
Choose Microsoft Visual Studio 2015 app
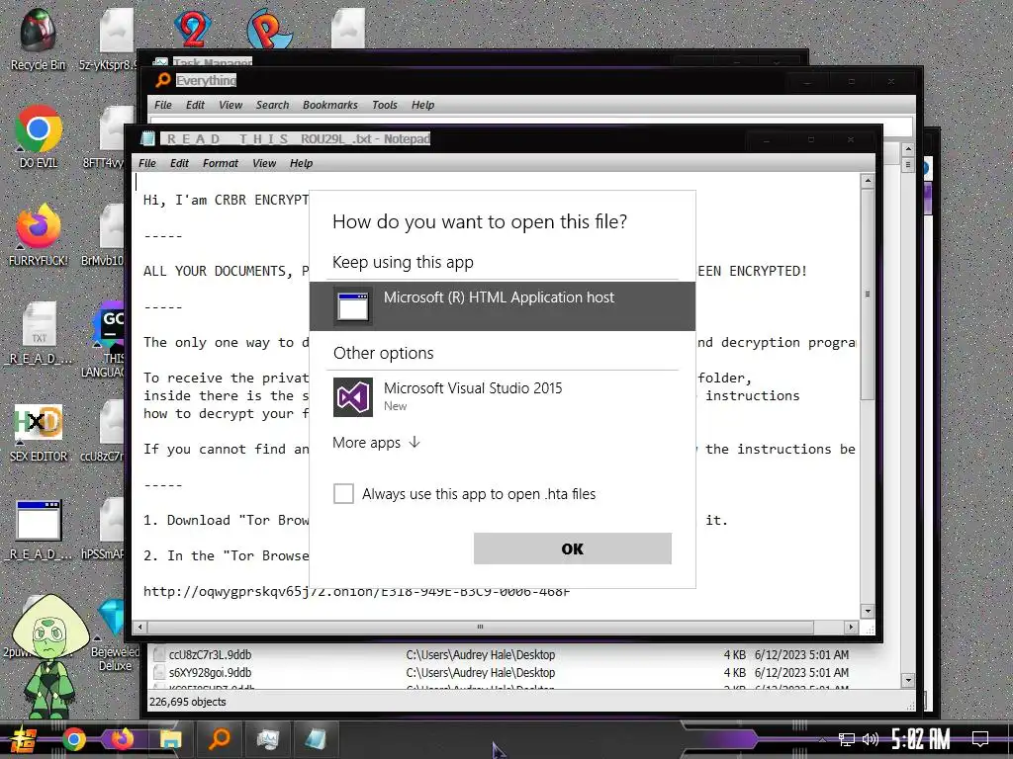pos(502,396)
